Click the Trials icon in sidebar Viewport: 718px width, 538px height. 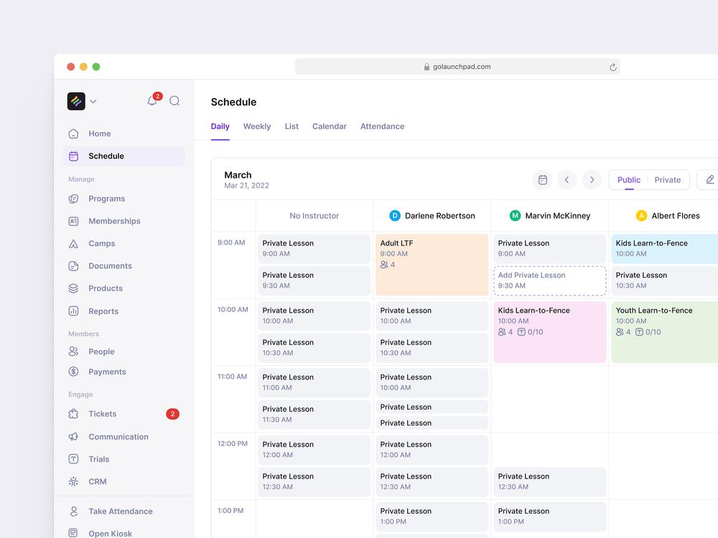click(73, 459)
